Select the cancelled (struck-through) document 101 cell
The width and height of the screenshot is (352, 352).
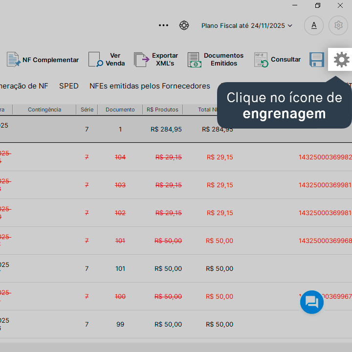(x=120, y=241)
